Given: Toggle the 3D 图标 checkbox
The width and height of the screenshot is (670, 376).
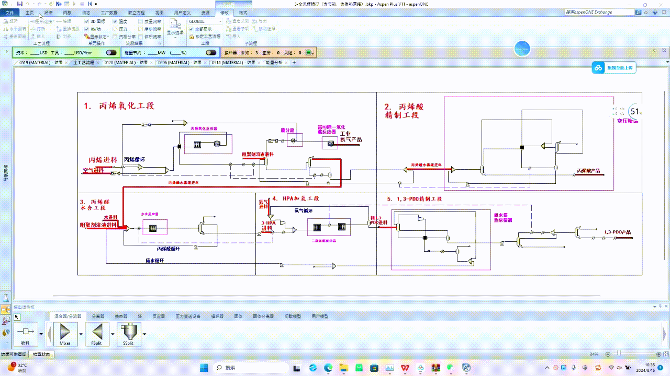Looking at the screenshot, I should (87, 21).
